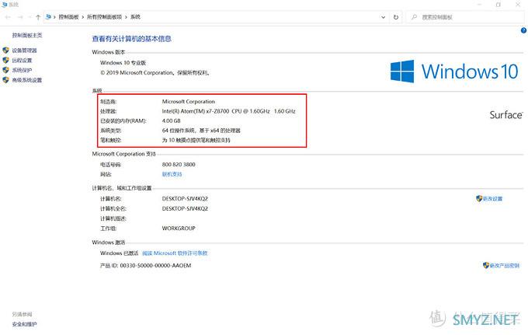Image resolution: width=528 pixels, height=335 pixels.
Task: Go up one folder level arrow
Action: (x=38, y=17)
